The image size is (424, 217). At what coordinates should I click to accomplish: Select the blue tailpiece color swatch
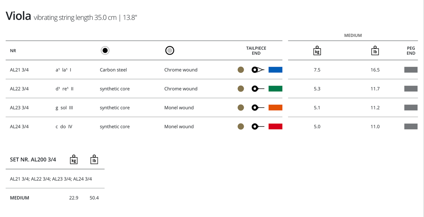[275, 70]
